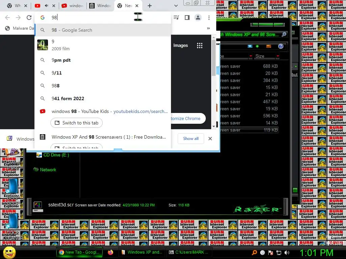Choose the '9pm pdt' suggestion

(x=103, y=60)
